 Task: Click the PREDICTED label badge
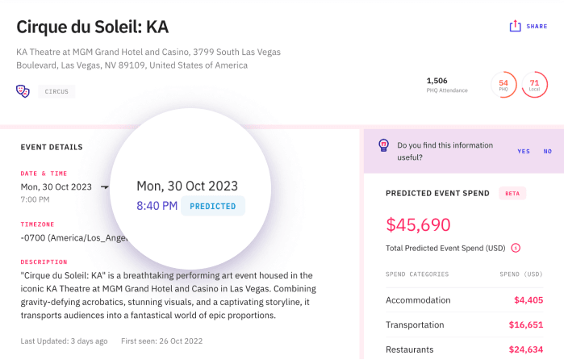coord(213,206)
